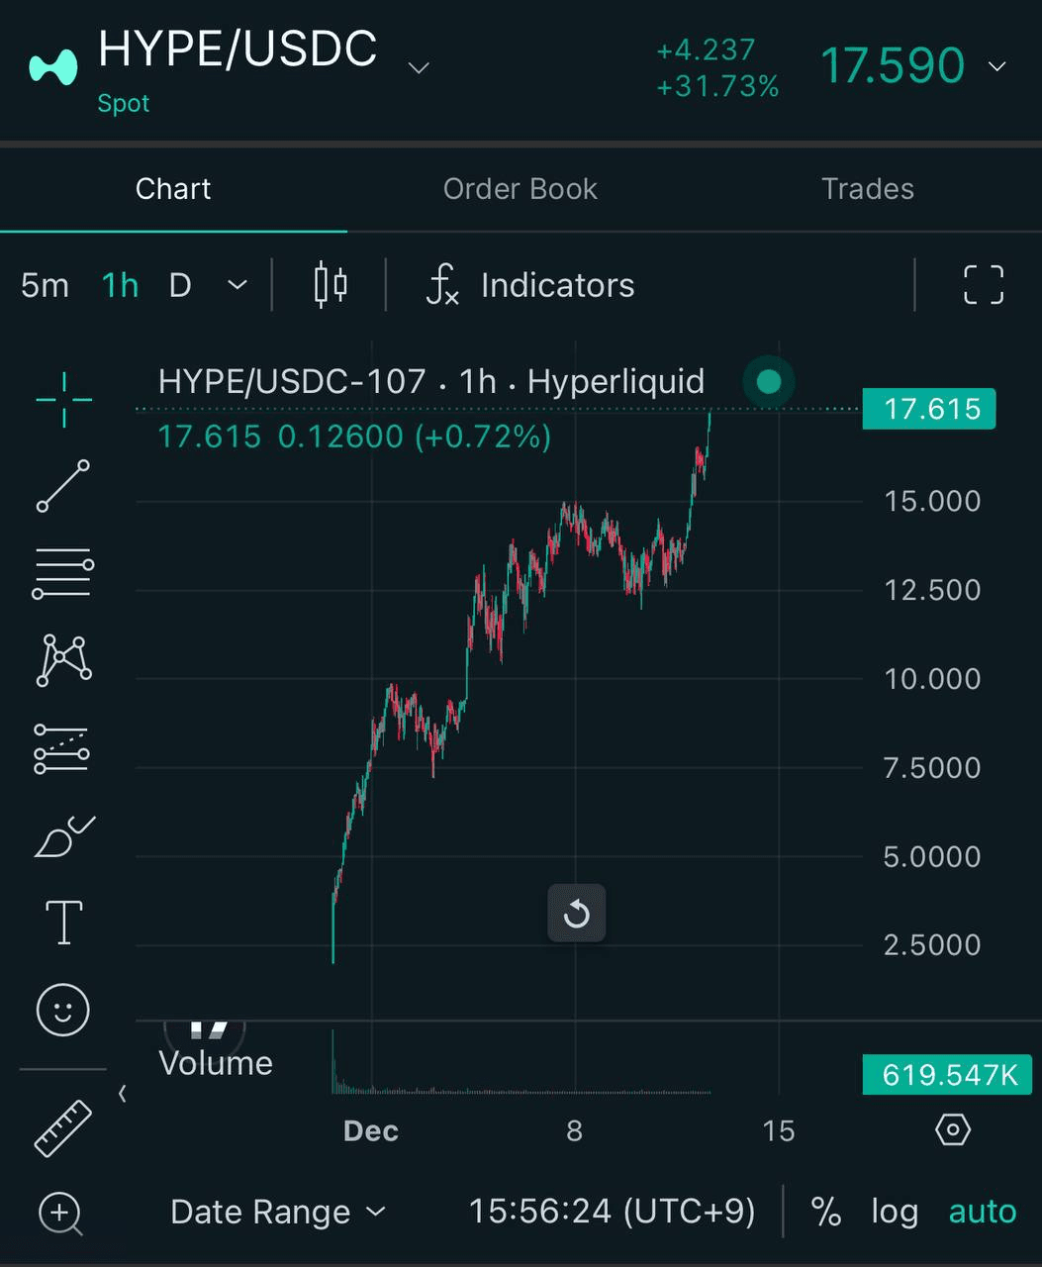This screenshot has height=1267, width=1042.
Task: Click the zoom in magnifier icon
Action: pos(61,1213)
